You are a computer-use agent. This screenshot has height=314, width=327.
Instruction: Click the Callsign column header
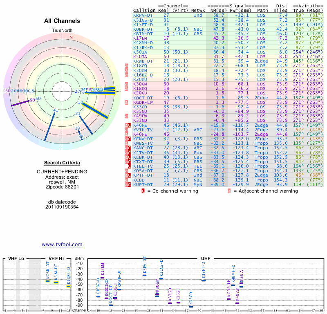(x=144, y=10)
